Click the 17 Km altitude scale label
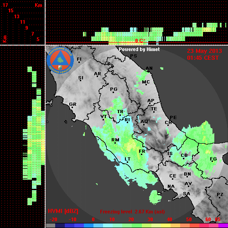The height and width of the screenshot is (228, 228). click(x=5, y=5)
